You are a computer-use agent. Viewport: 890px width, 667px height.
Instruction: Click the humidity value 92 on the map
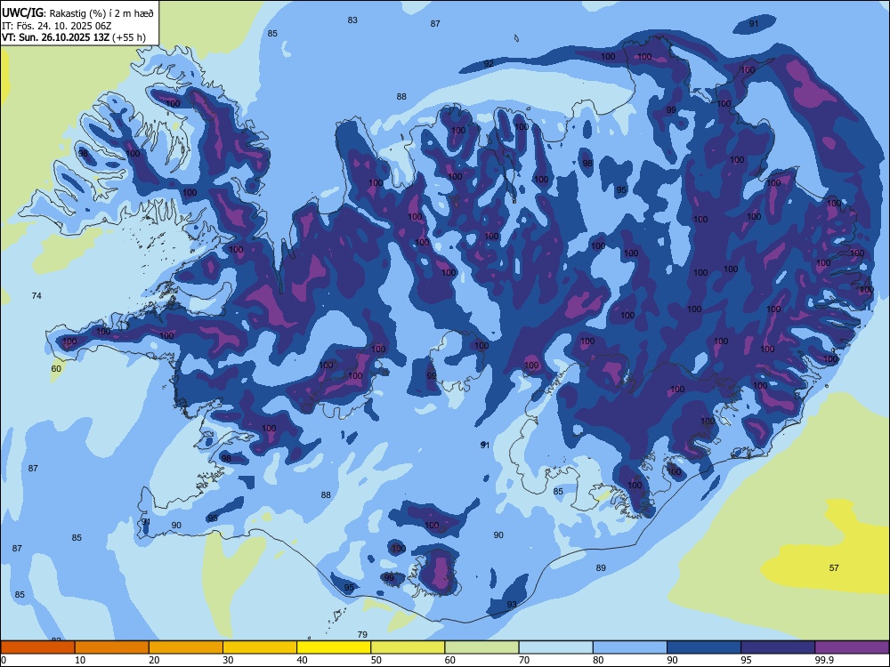tap(489, 63)
